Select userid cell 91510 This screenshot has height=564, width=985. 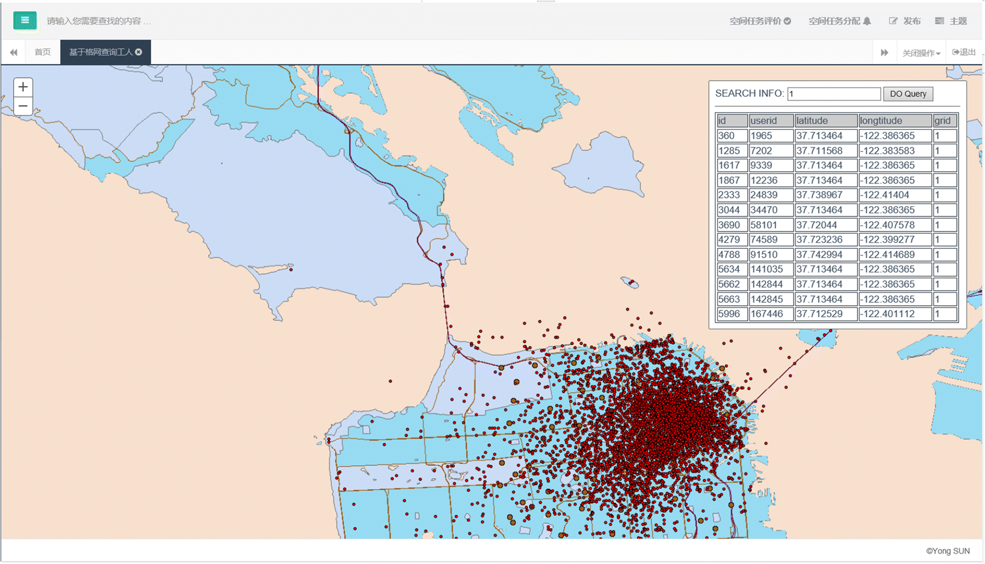771,255
